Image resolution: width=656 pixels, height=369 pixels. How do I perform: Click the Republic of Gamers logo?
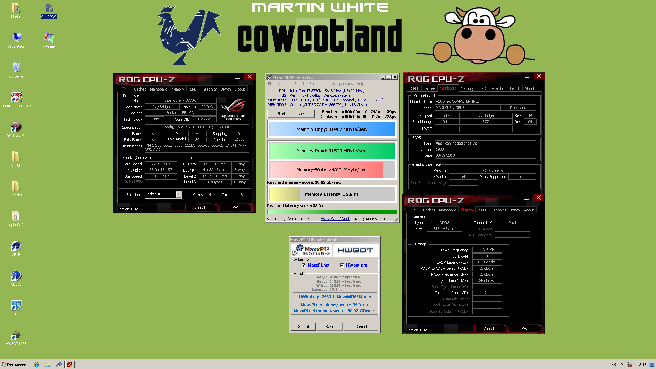click(x=233, y=109)
